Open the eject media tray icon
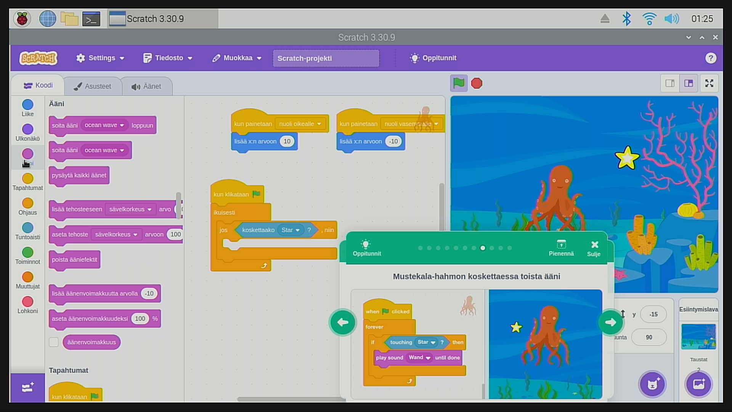Image resolution: width=732 pixels, height=412 pixels. [x=605, y=19]
